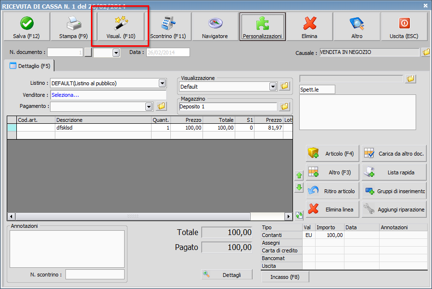Open the folder icon next to Causale
This screenshot has width=432, height=289.
pos(426,52)
